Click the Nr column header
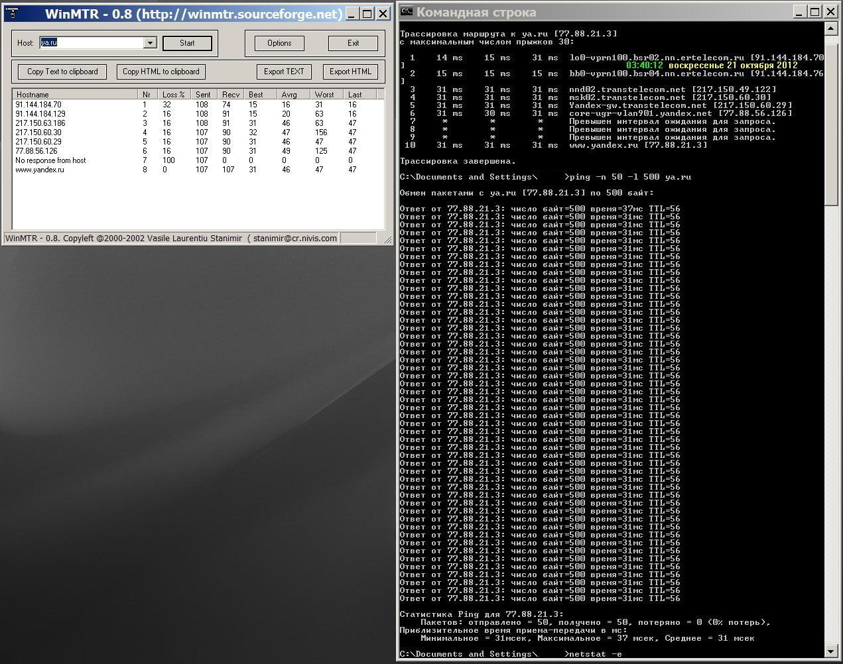Image resolution: width=843 pixels, height=664 pixels. point(148,95)
